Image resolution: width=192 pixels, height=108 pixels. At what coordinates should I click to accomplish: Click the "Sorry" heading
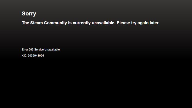tap(29, 14)
